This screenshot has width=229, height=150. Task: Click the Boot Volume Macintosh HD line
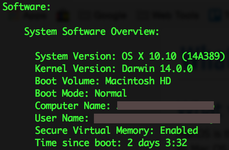point(103,81)
